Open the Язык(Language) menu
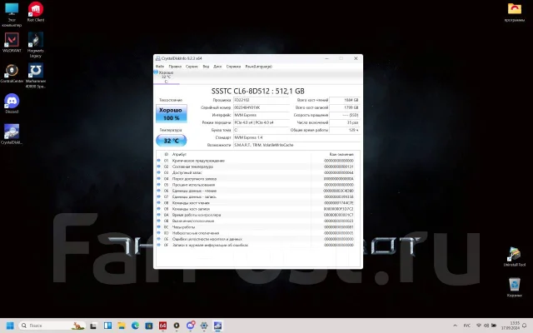 [259, 67]
